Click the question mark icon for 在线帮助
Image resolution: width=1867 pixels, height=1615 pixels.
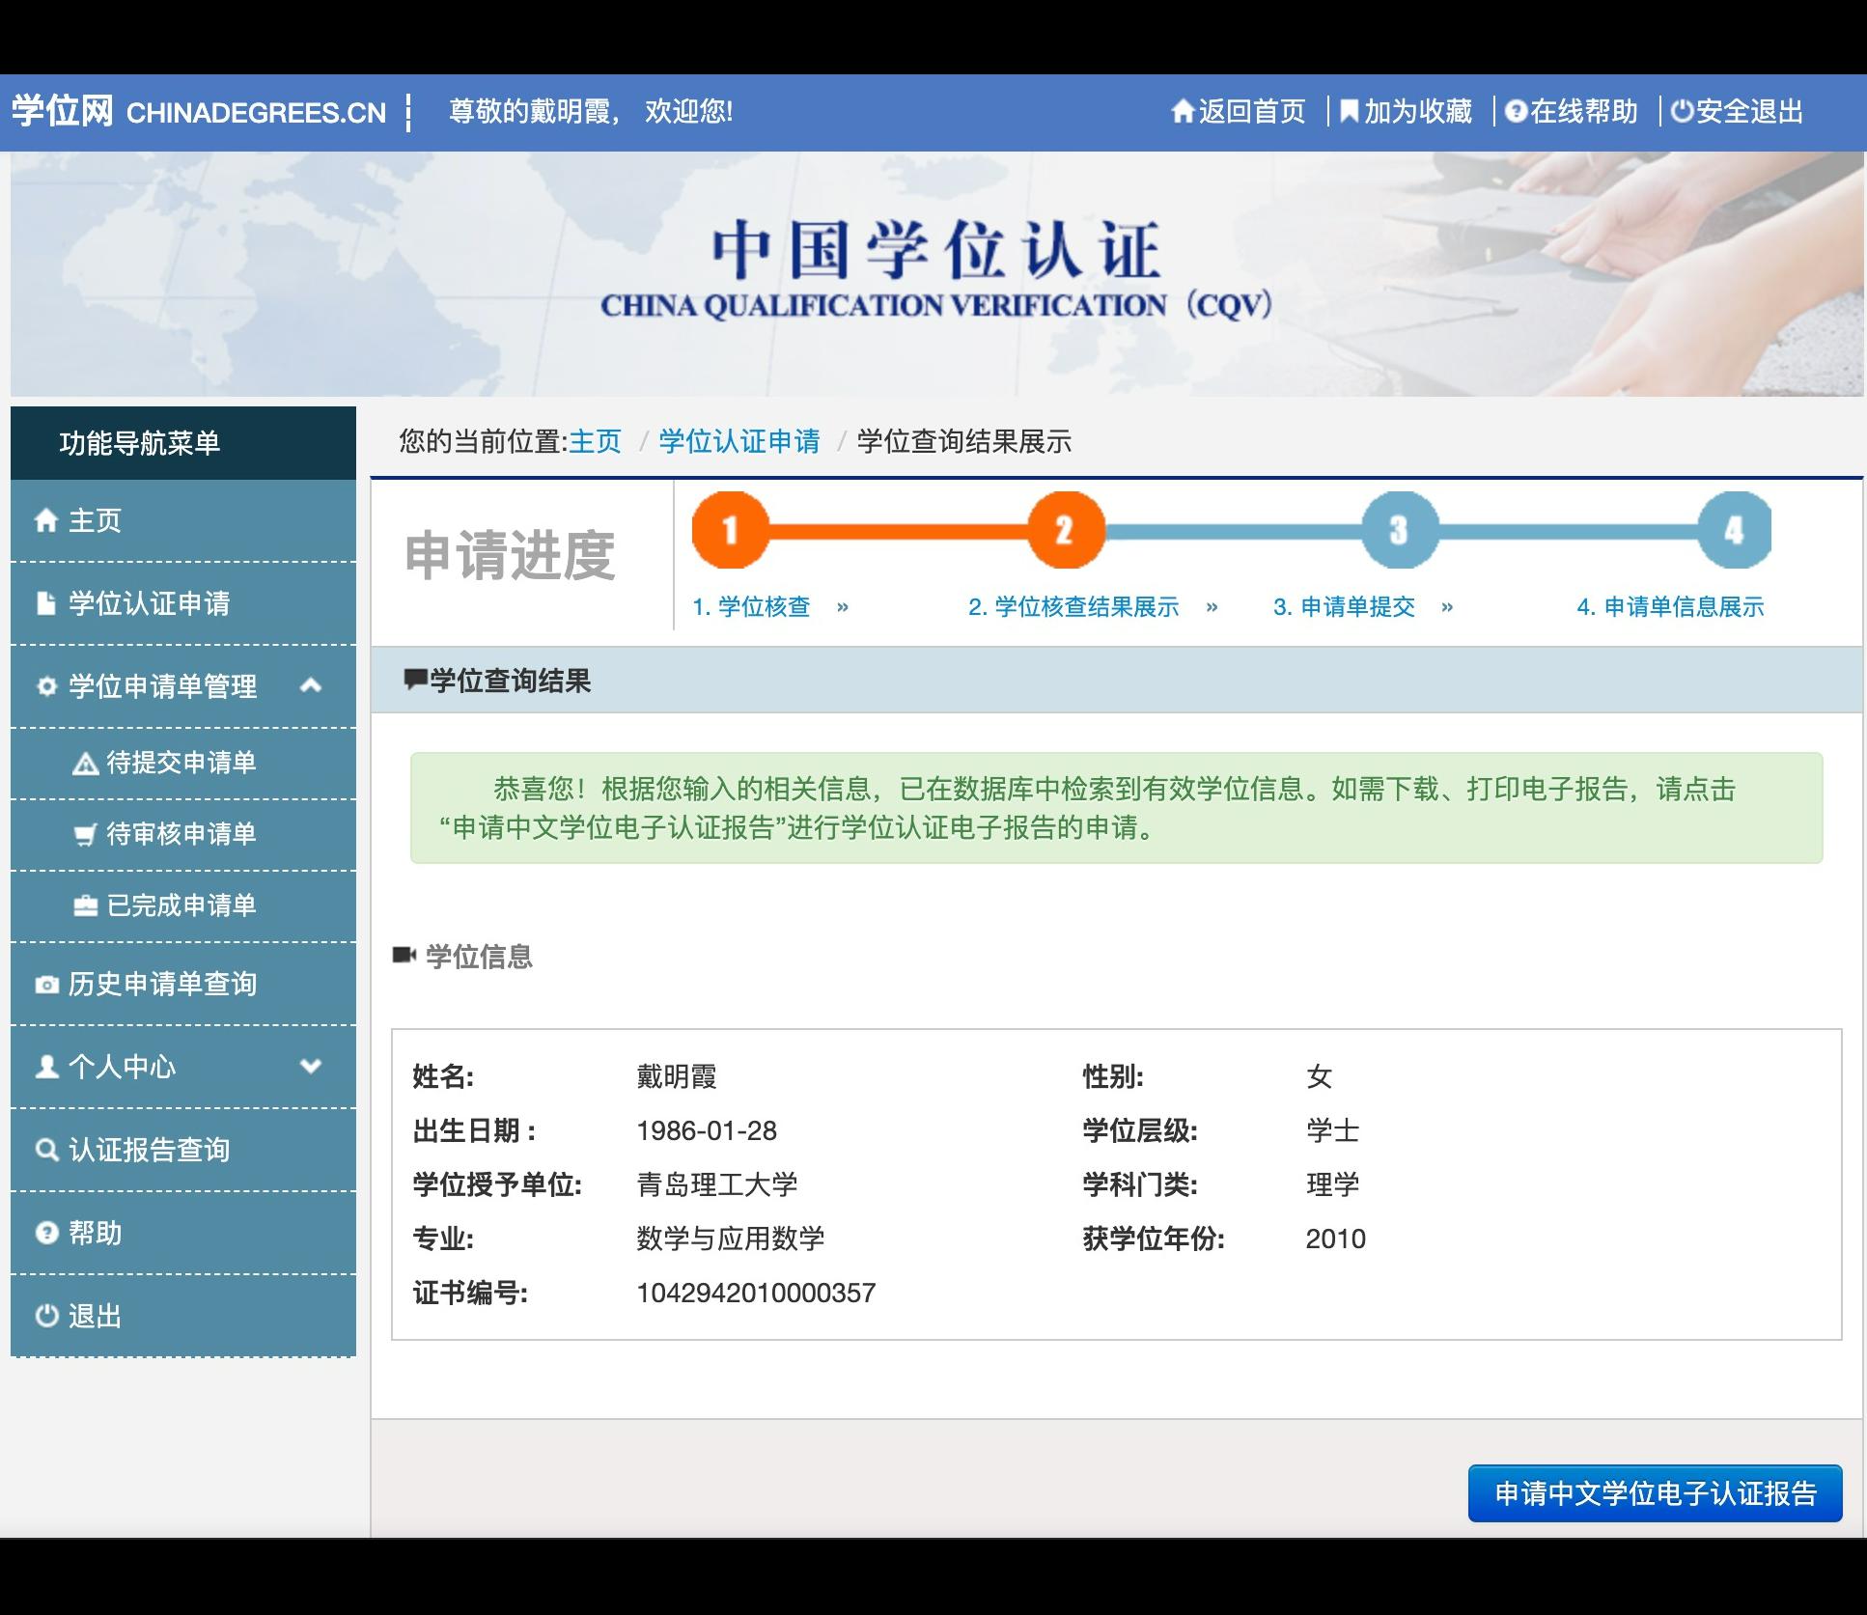click(1516, 112)
